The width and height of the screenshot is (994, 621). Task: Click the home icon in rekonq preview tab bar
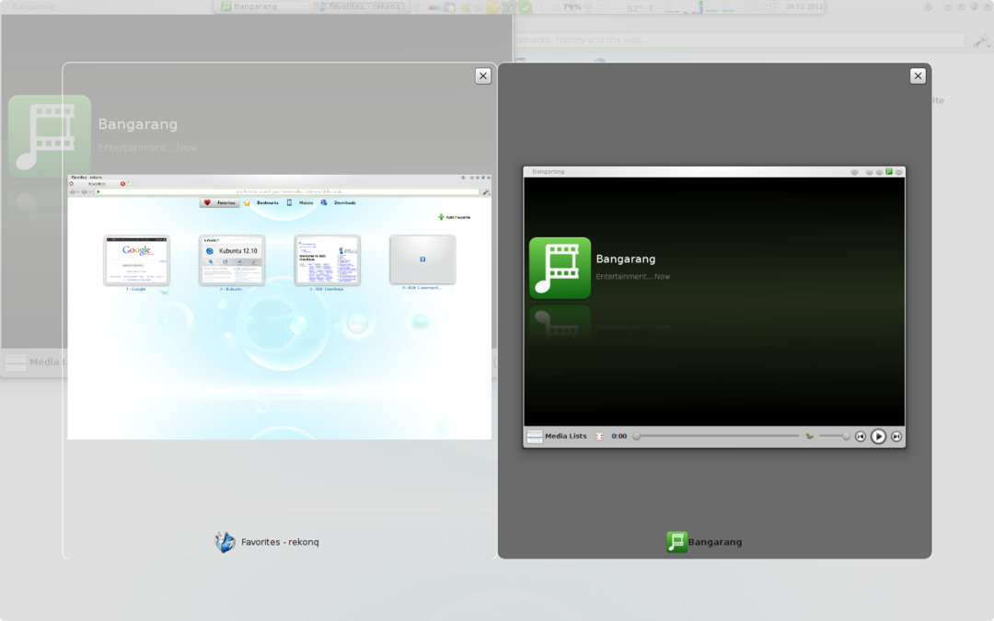(x=72, y=184)
